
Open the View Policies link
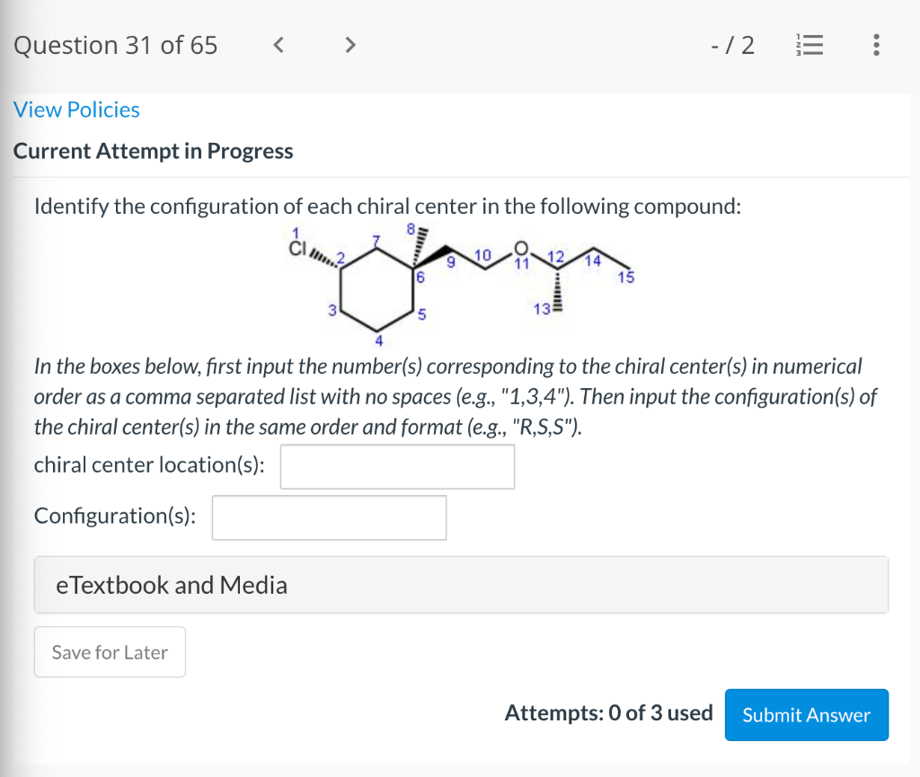point(76,110)
